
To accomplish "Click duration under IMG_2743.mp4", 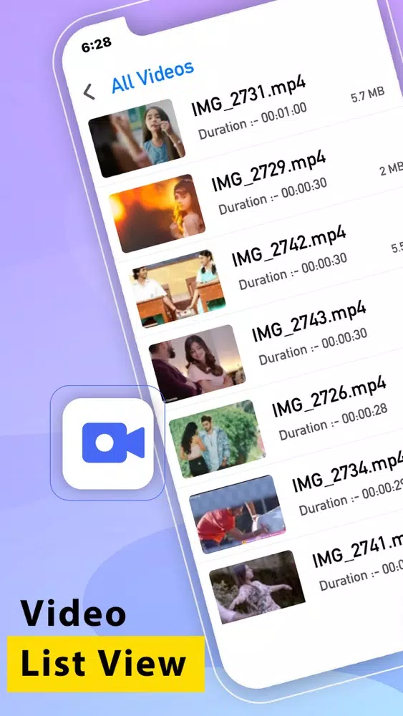I will coord(313,346).
